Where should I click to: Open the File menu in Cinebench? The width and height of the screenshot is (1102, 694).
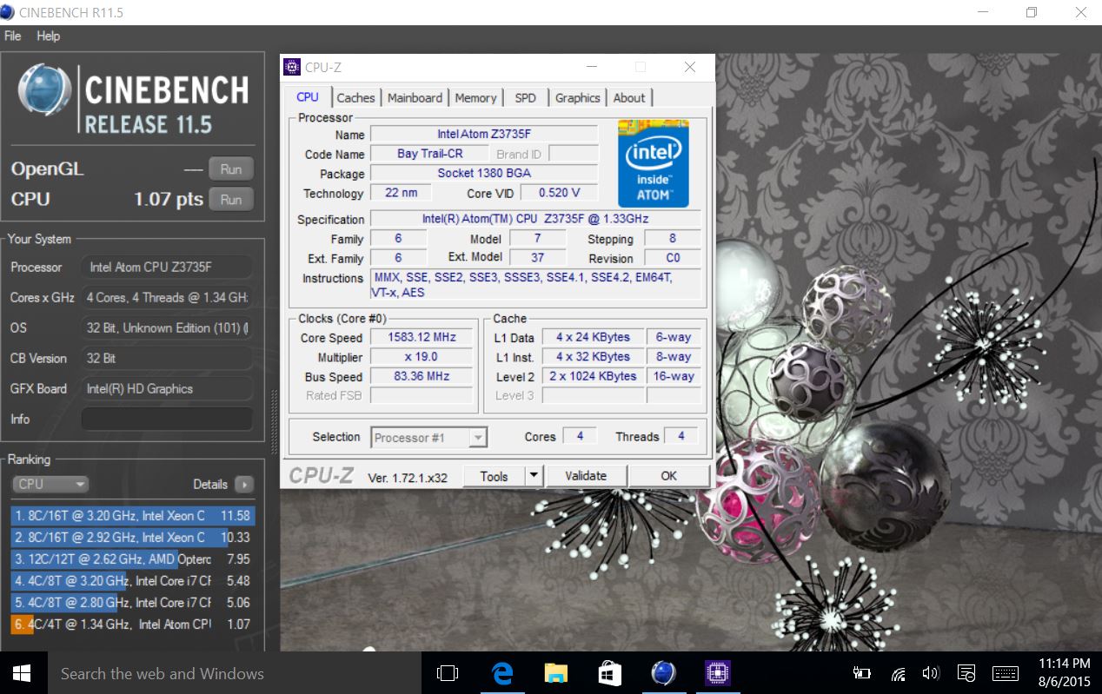(x=13, y=36)
